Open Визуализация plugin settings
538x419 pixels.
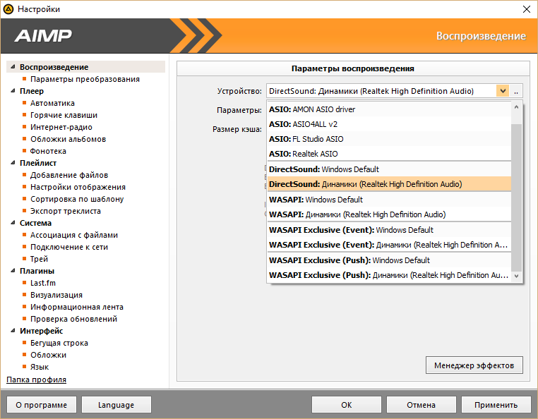[x=56, y=295]
